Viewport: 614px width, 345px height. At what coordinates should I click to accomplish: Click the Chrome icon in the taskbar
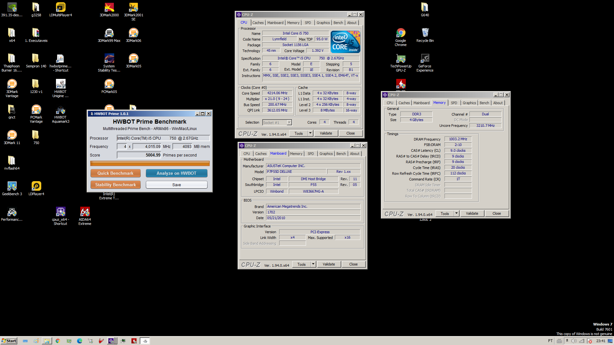(x=58, y=341)
